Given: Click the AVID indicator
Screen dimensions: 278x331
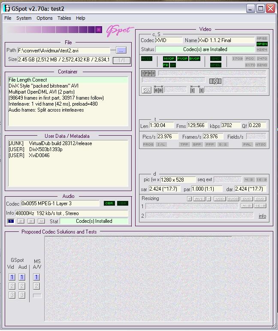Looking at the screenshot, I should pyautogui.click(x=147, y=59).
